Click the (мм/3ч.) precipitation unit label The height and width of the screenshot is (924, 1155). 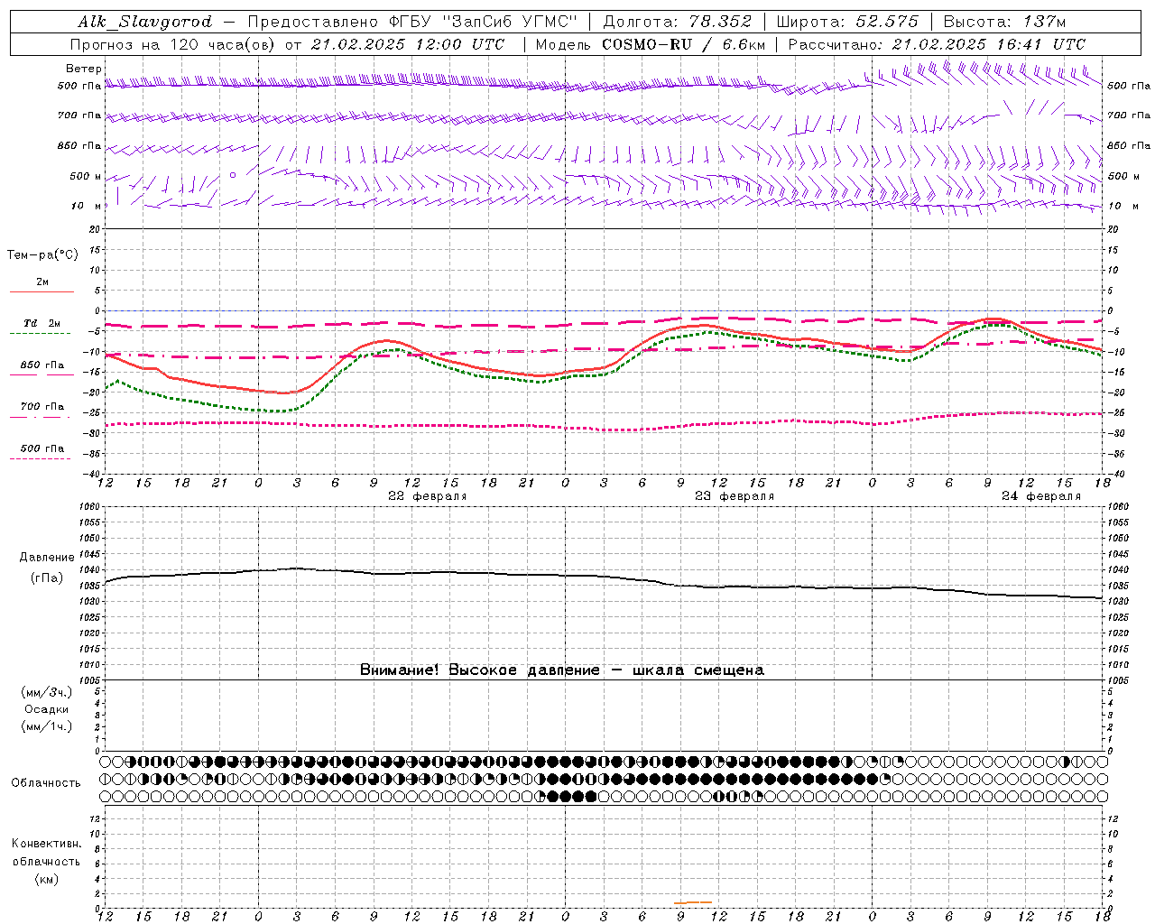46,692
